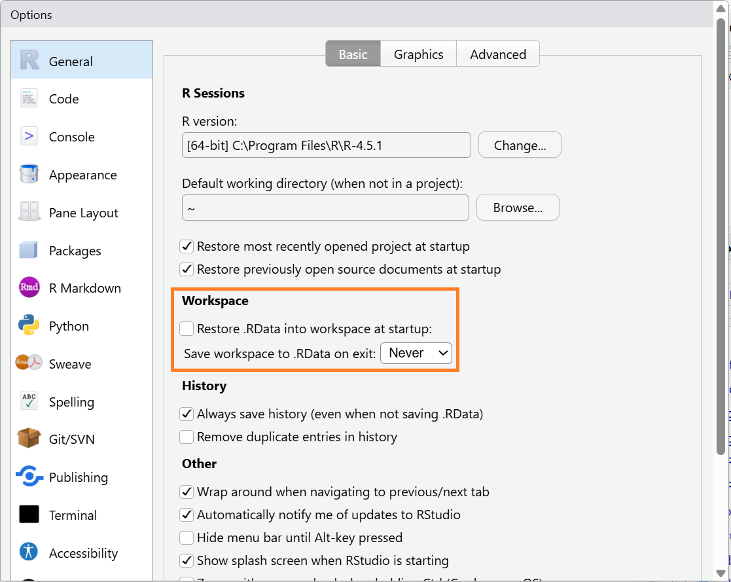The width and height of the screenshot is (731, 582).
Task: Select Pane Layout label in sidebar
Action: tap(84, 213)
